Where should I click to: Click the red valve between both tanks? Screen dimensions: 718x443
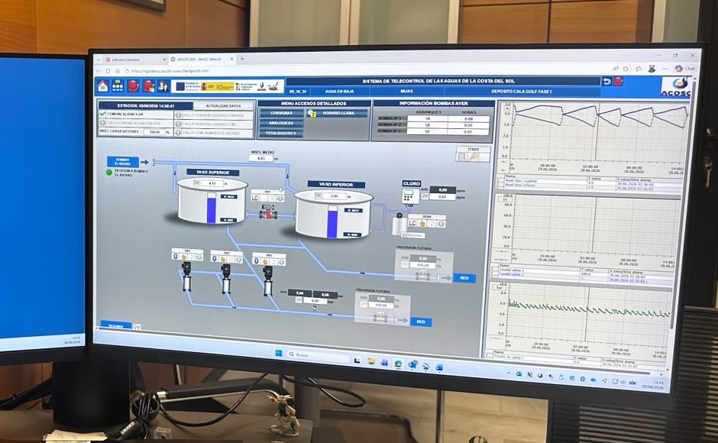268,212
